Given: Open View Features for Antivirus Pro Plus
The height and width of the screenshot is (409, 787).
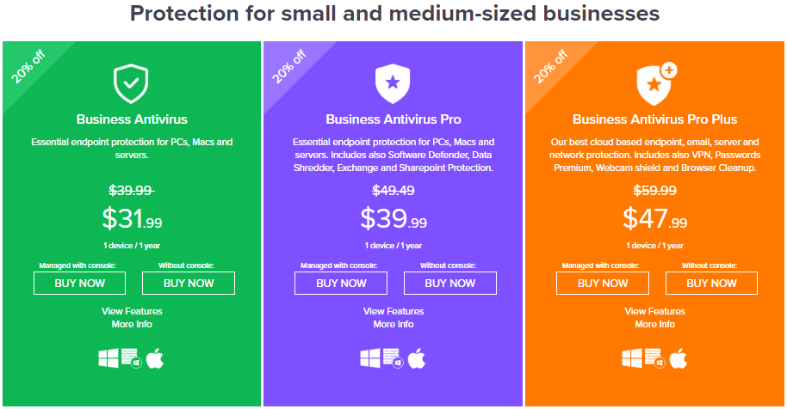Looking at the screenshot, I should 655,311.
